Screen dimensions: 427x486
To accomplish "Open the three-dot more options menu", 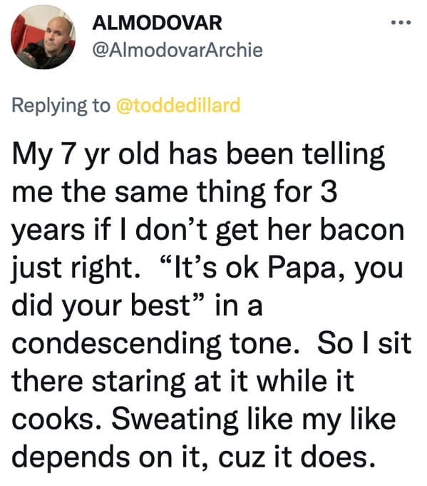I will (401, 22).
